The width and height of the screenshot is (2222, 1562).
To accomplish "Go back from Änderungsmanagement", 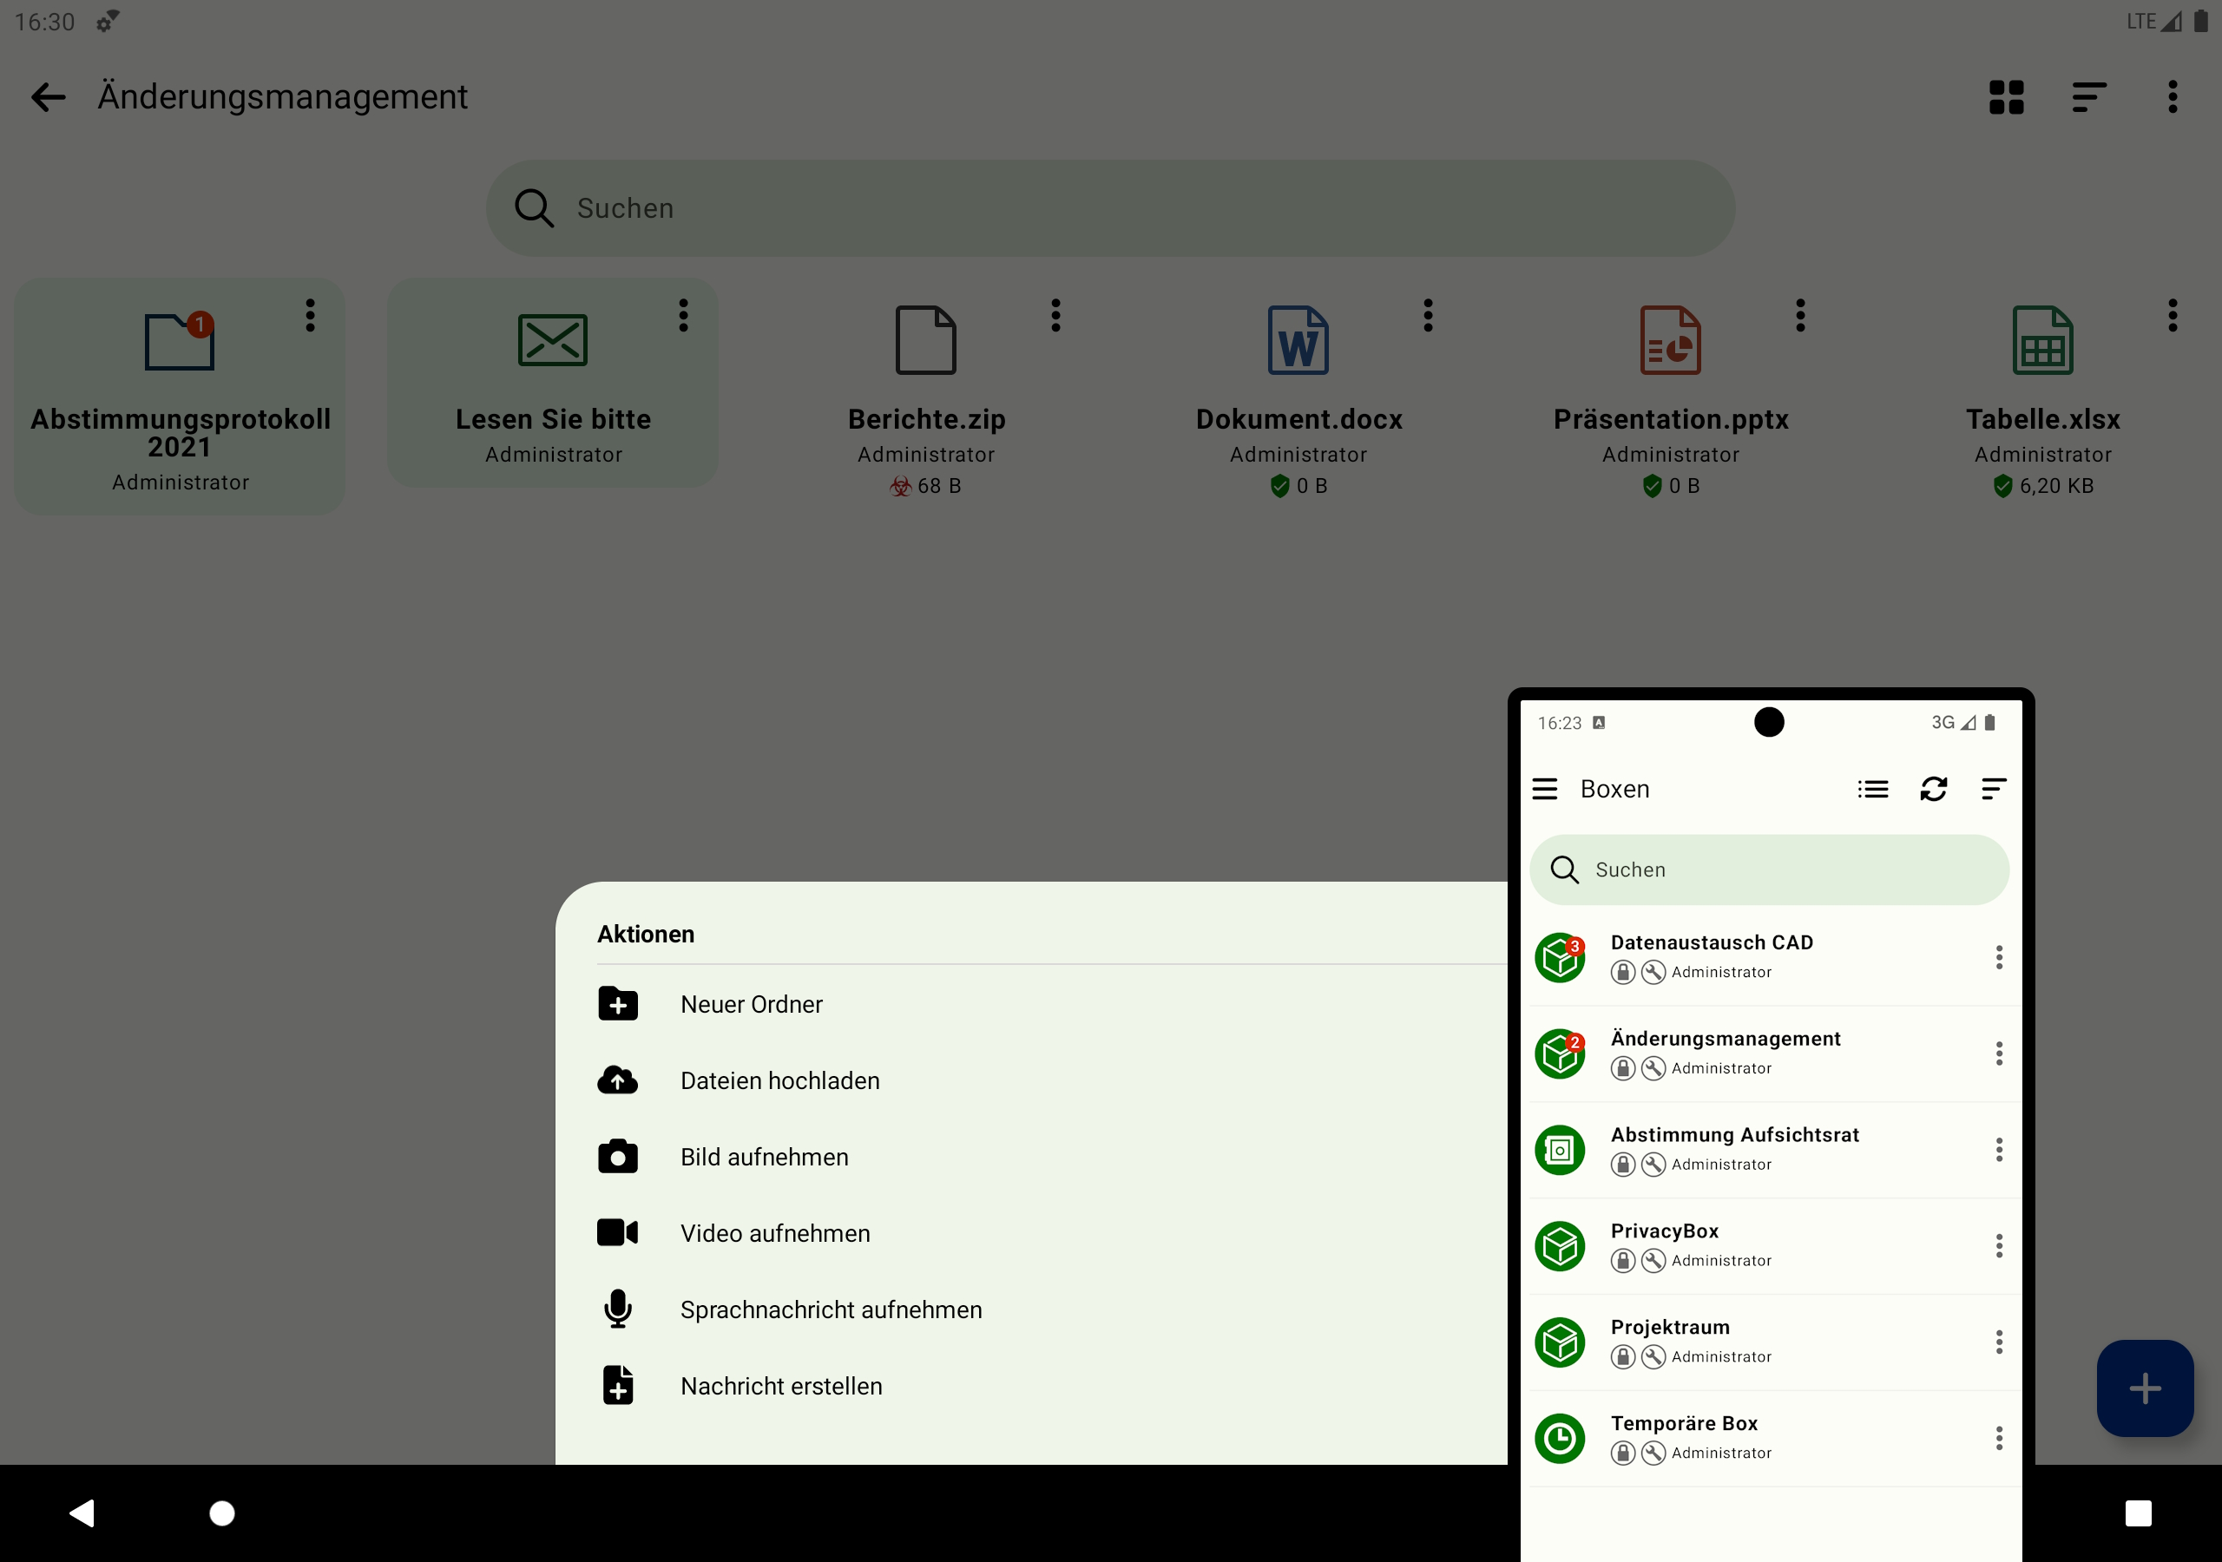I will point(48,97).
